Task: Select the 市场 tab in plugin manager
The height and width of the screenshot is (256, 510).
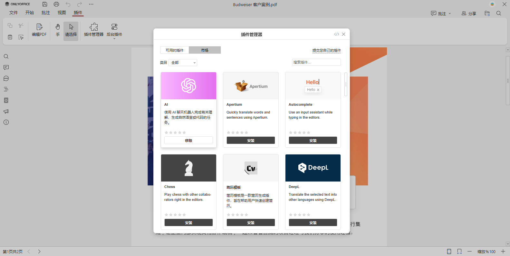Action: 205,50
